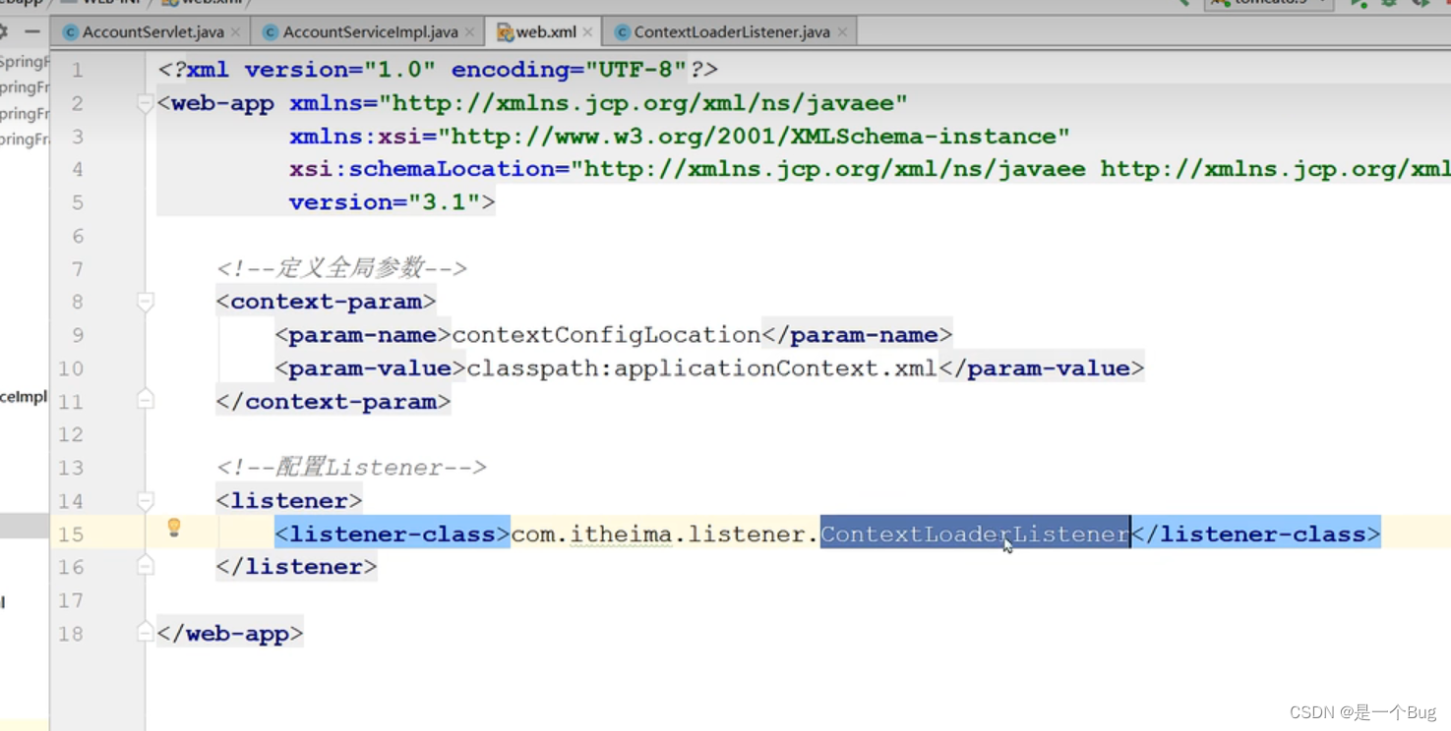Click the version="3.1" attribute
The height and width of the screenshot is (731, 1451).
384,202
